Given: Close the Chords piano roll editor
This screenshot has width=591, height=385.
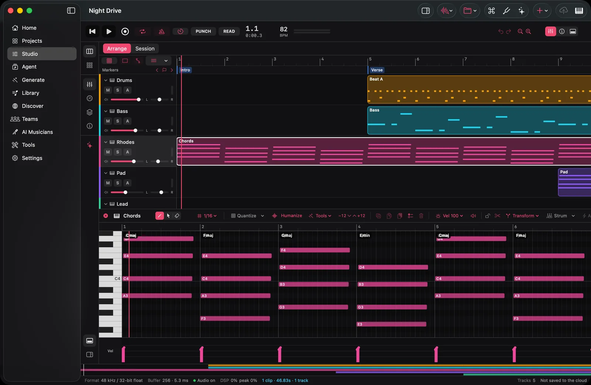Looking at the screenshot, I should [106, 216].
